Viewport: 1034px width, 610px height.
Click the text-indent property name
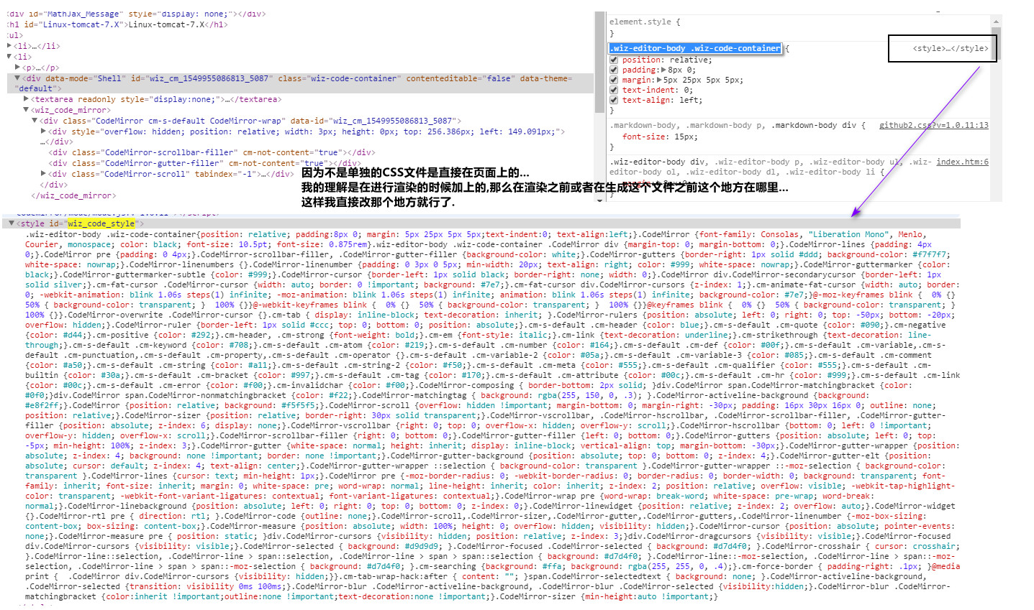coord(649,90)
